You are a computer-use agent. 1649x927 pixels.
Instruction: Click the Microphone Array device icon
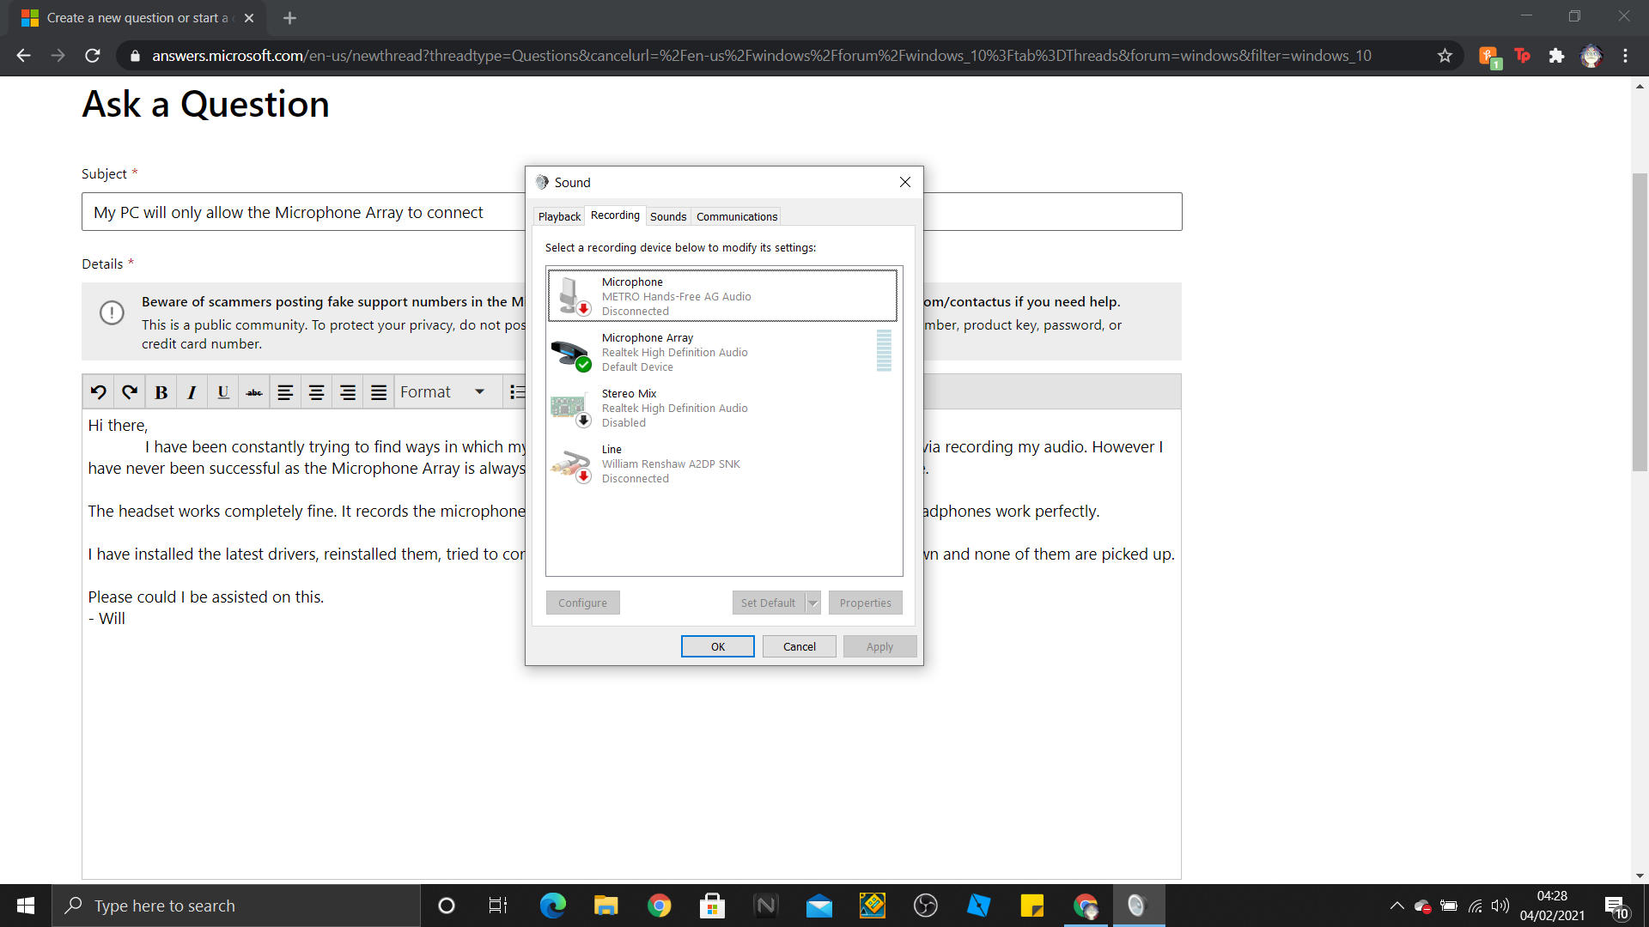click(570, 354)
